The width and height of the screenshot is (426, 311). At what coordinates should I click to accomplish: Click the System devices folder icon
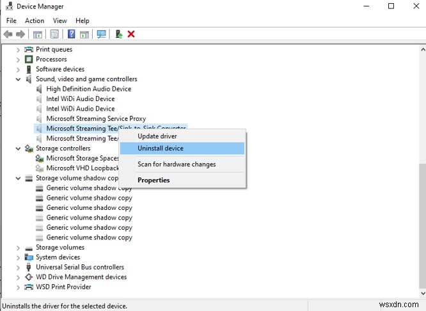click(29, 257)
